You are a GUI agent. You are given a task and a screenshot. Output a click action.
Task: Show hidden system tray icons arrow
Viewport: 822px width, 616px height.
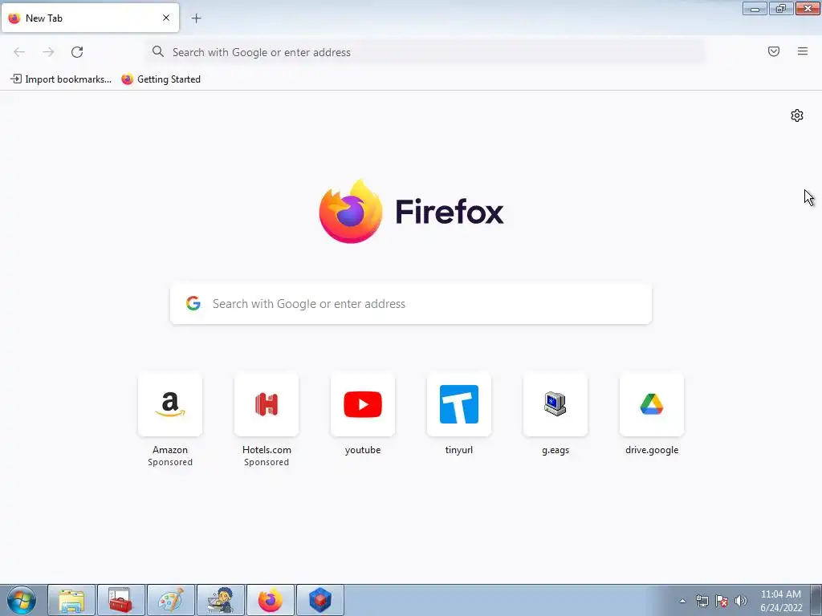point(682,601)
